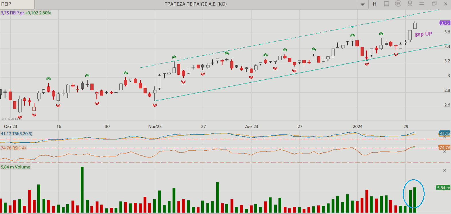Click the chart title ΤΡΑΠΕΖΑ ΠΕΙΡΑΙΩΣ Α.Ε. (ΚΟ)
This screenshot has width=451, height=214.
(196, 4)
